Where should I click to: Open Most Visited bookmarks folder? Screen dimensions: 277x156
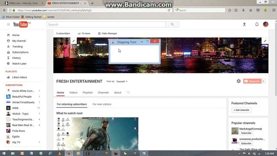pyautogui.click(x=11, y=17)
